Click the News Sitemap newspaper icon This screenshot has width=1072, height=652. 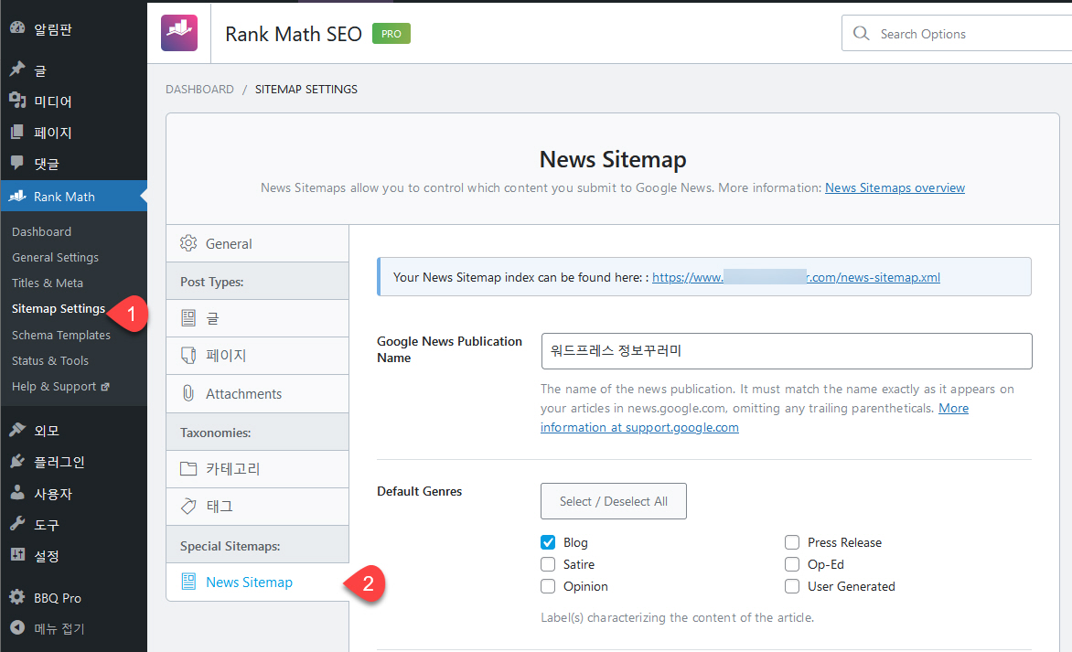click(x=188, y=582)
